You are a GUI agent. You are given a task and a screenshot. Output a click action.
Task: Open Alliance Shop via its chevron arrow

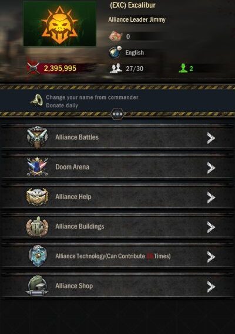pyautogui.click(x=211, y=287)
